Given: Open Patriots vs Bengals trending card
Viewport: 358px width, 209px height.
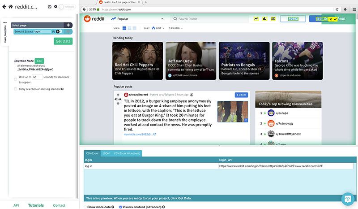Looking at the screenshot, I should click(x=244, y=61).
